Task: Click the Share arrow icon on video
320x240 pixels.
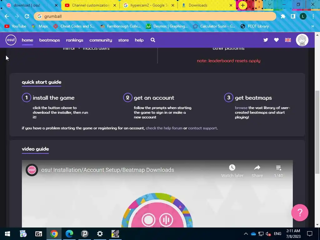Action: click(x=257, y=167)
